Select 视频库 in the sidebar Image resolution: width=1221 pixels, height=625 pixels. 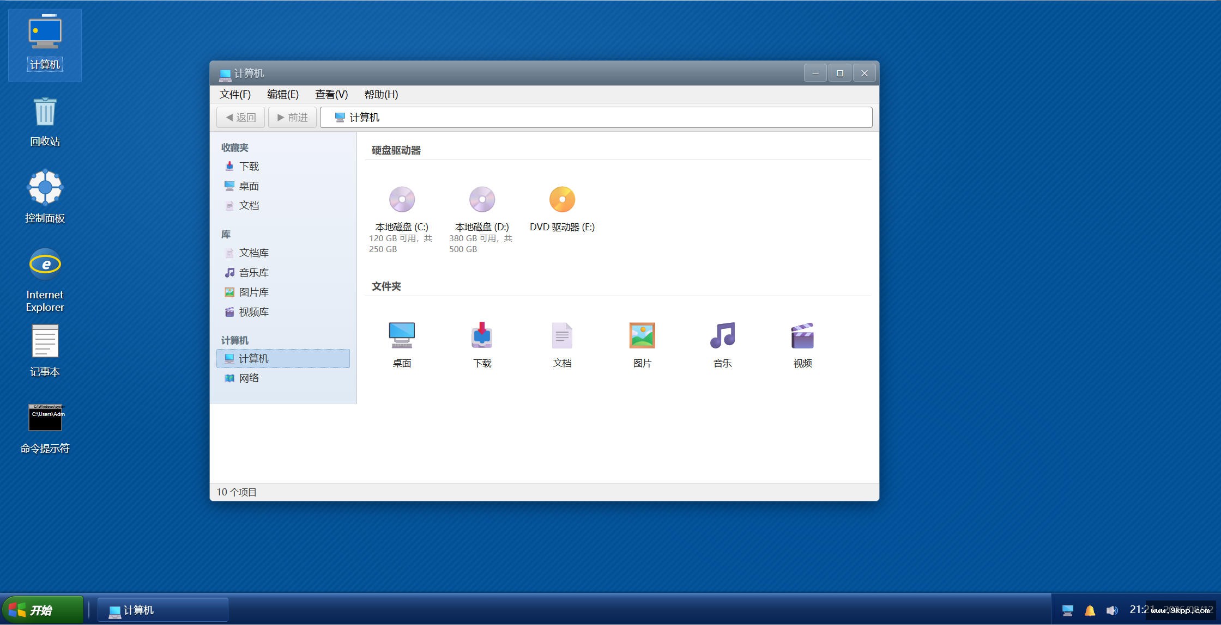click(283, 312)
